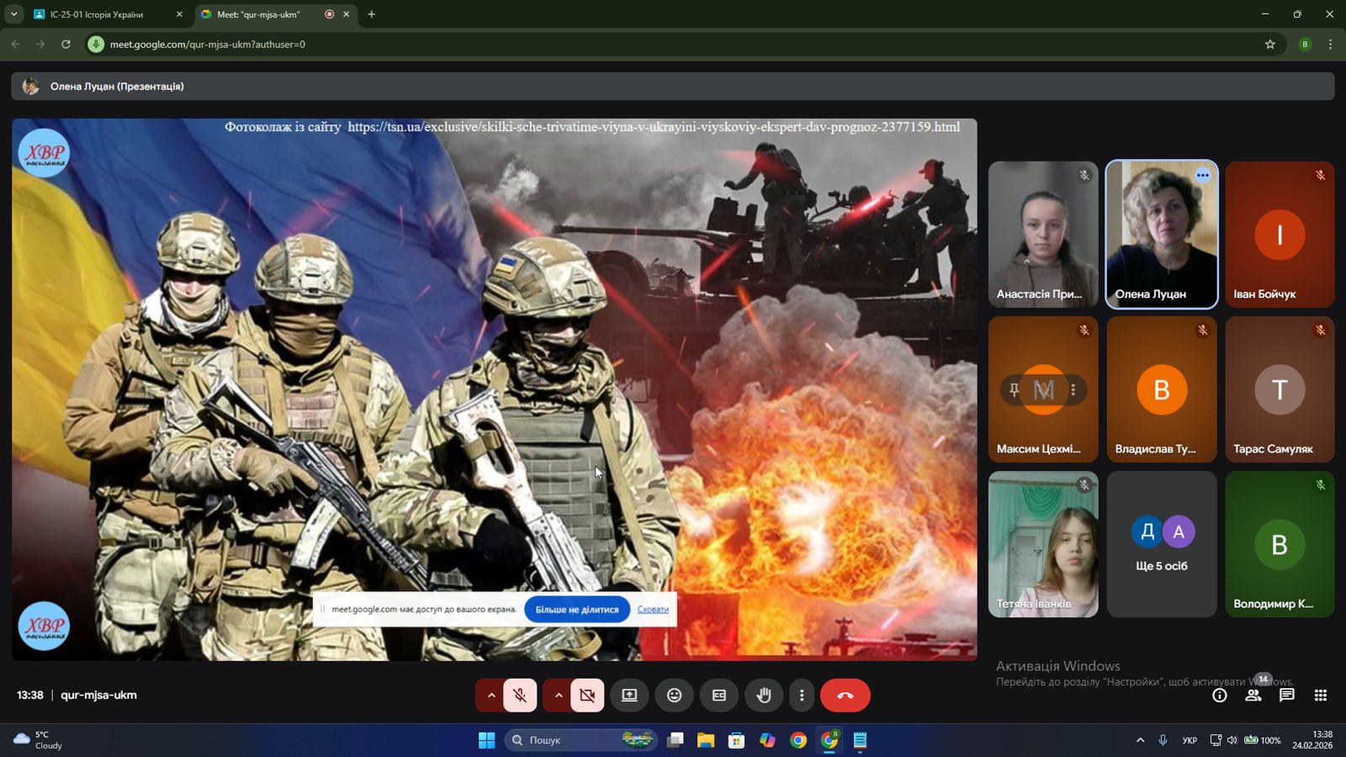Open the emoji reactions panel

click(x=674, y=696)
